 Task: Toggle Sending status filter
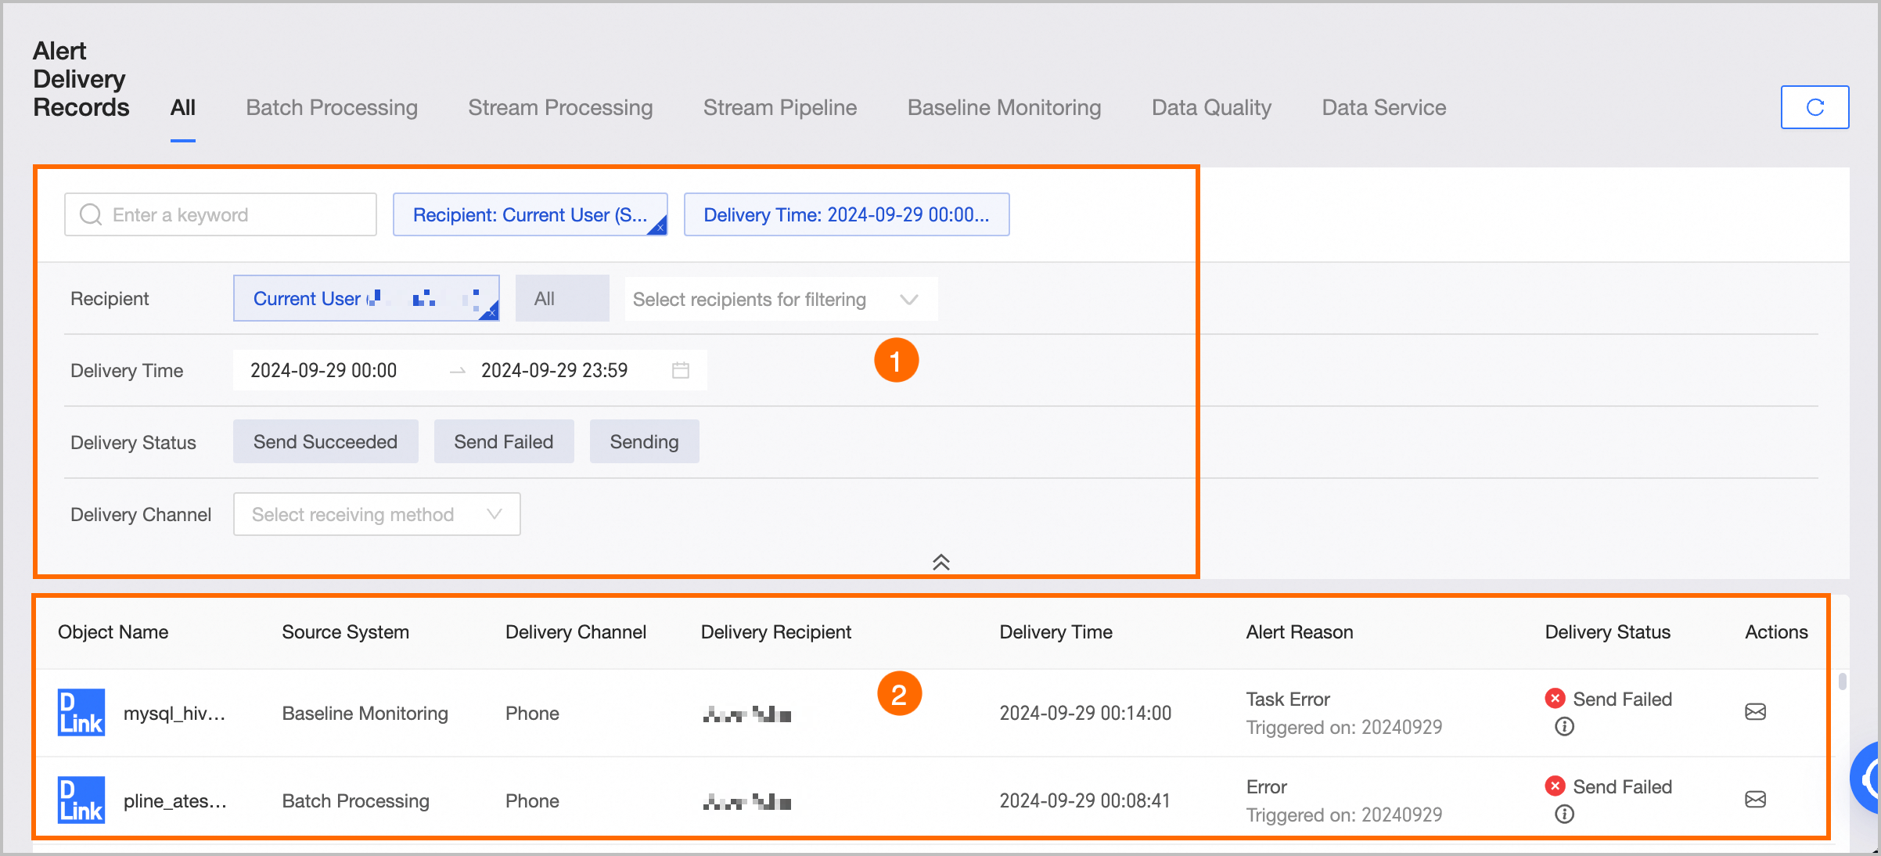(x=644, y=442)
